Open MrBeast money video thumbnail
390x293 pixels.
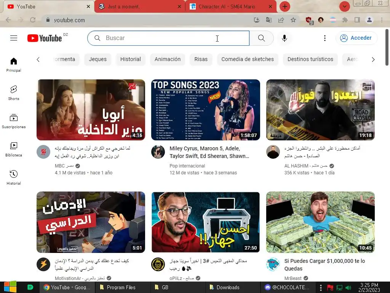tap(320, 222)
